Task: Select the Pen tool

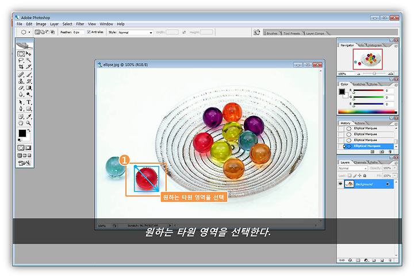Action: point(21,109)
